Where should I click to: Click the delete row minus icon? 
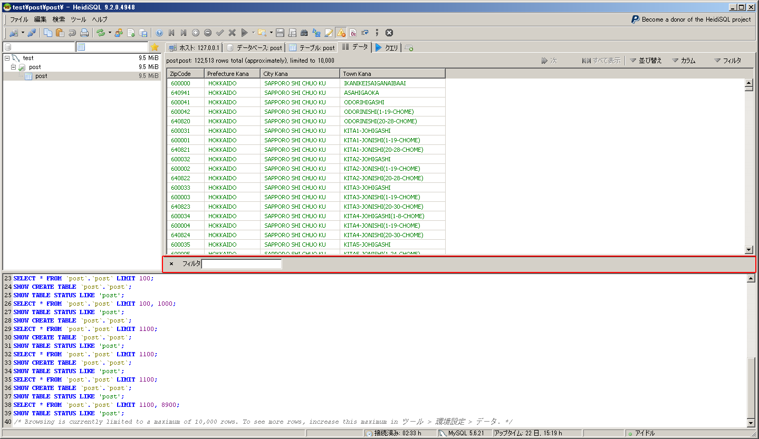pyautogui.click(x=208, y=33)
